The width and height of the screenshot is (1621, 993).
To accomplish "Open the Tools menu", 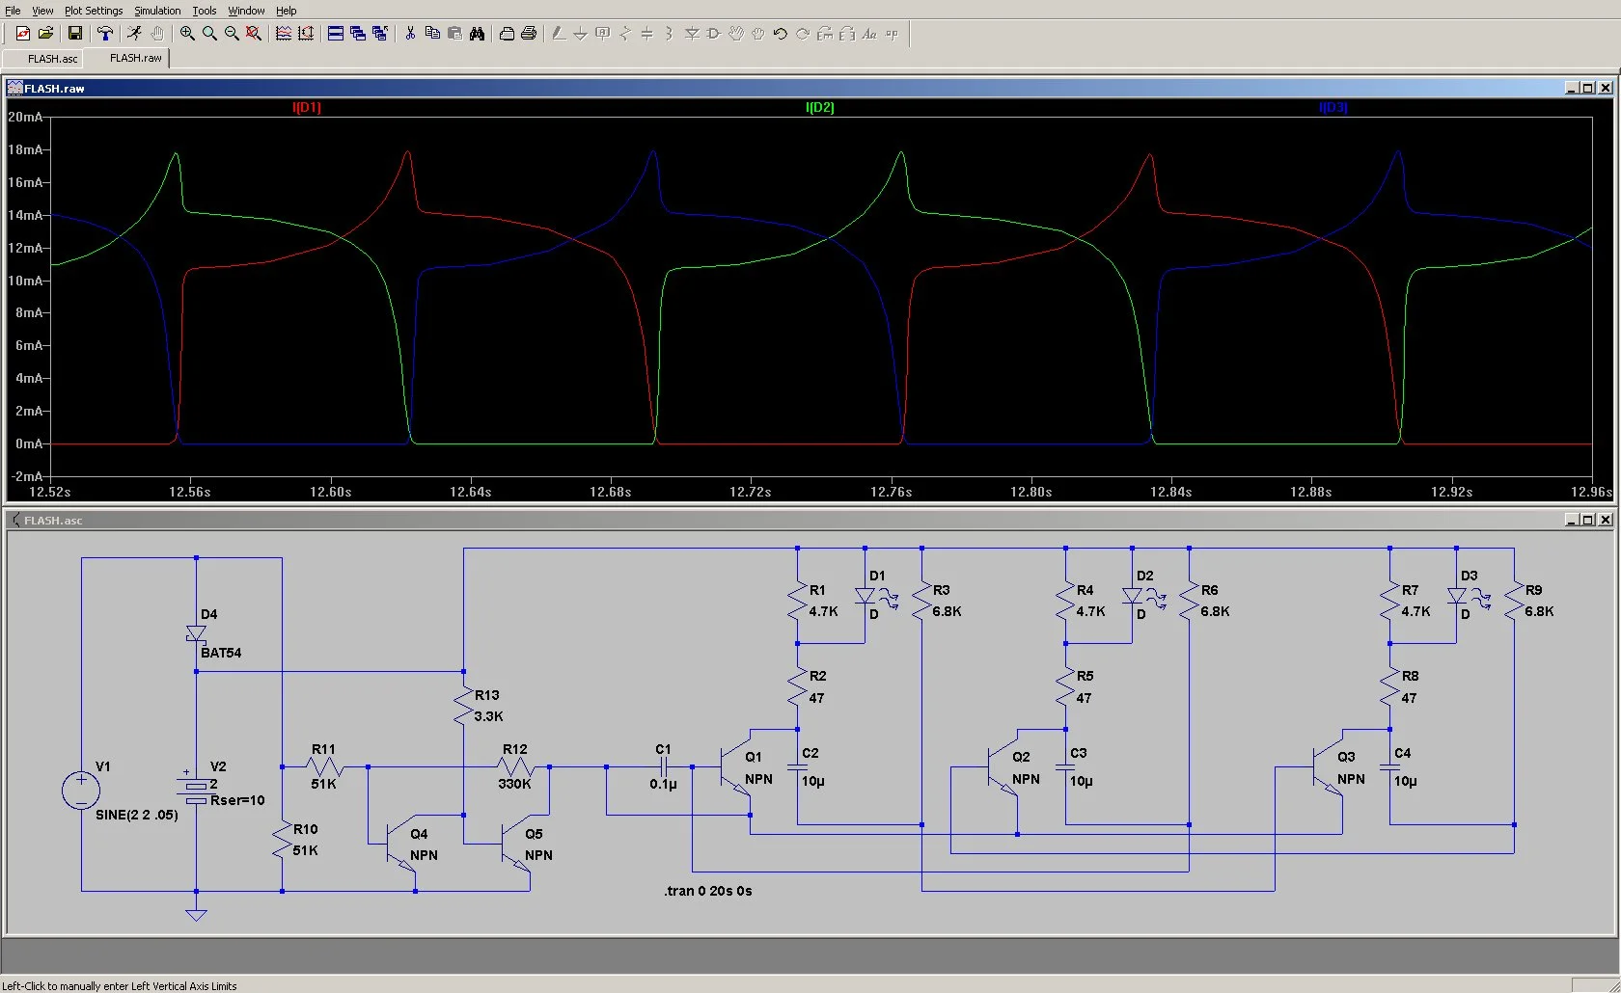I will tap(205, 11).
